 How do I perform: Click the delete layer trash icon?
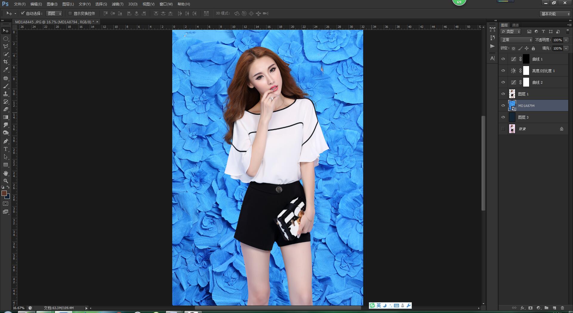click(563, 308)
